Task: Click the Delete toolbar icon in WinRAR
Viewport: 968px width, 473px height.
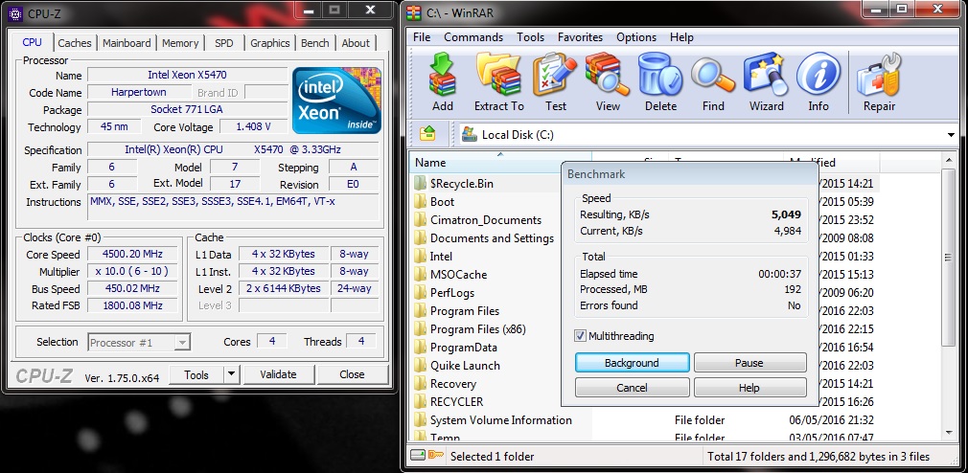Action: pos(660,76)
